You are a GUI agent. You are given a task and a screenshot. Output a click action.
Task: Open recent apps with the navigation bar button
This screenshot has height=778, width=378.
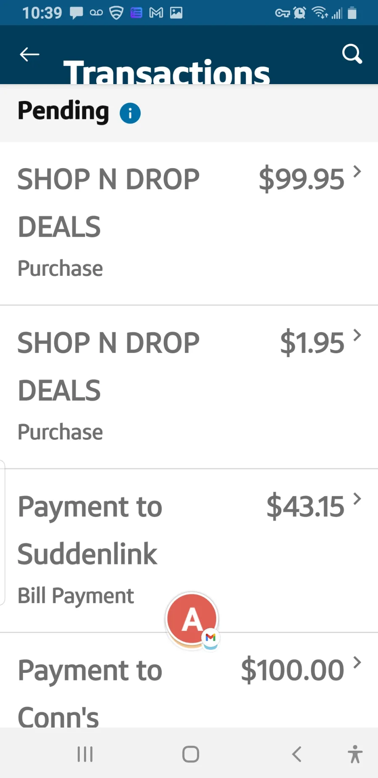85,754
